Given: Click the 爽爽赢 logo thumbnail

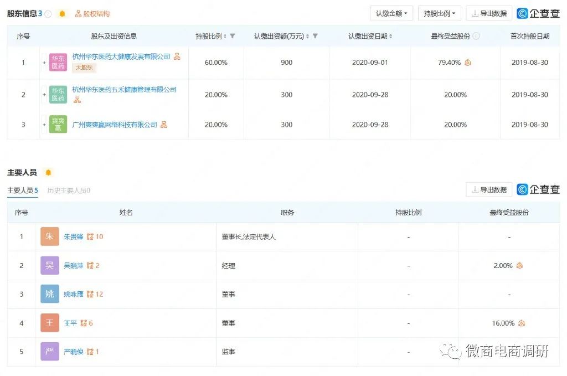Looking at the screenshot, I should click(x=58, y=125).
